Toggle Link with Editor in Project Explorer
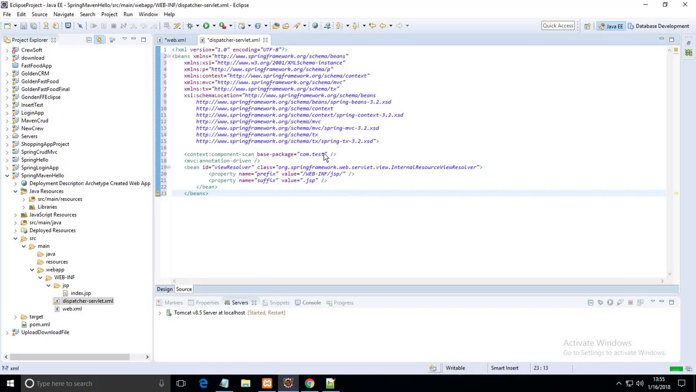The height and width of the screenshot is (392, 696). point(99,40)
